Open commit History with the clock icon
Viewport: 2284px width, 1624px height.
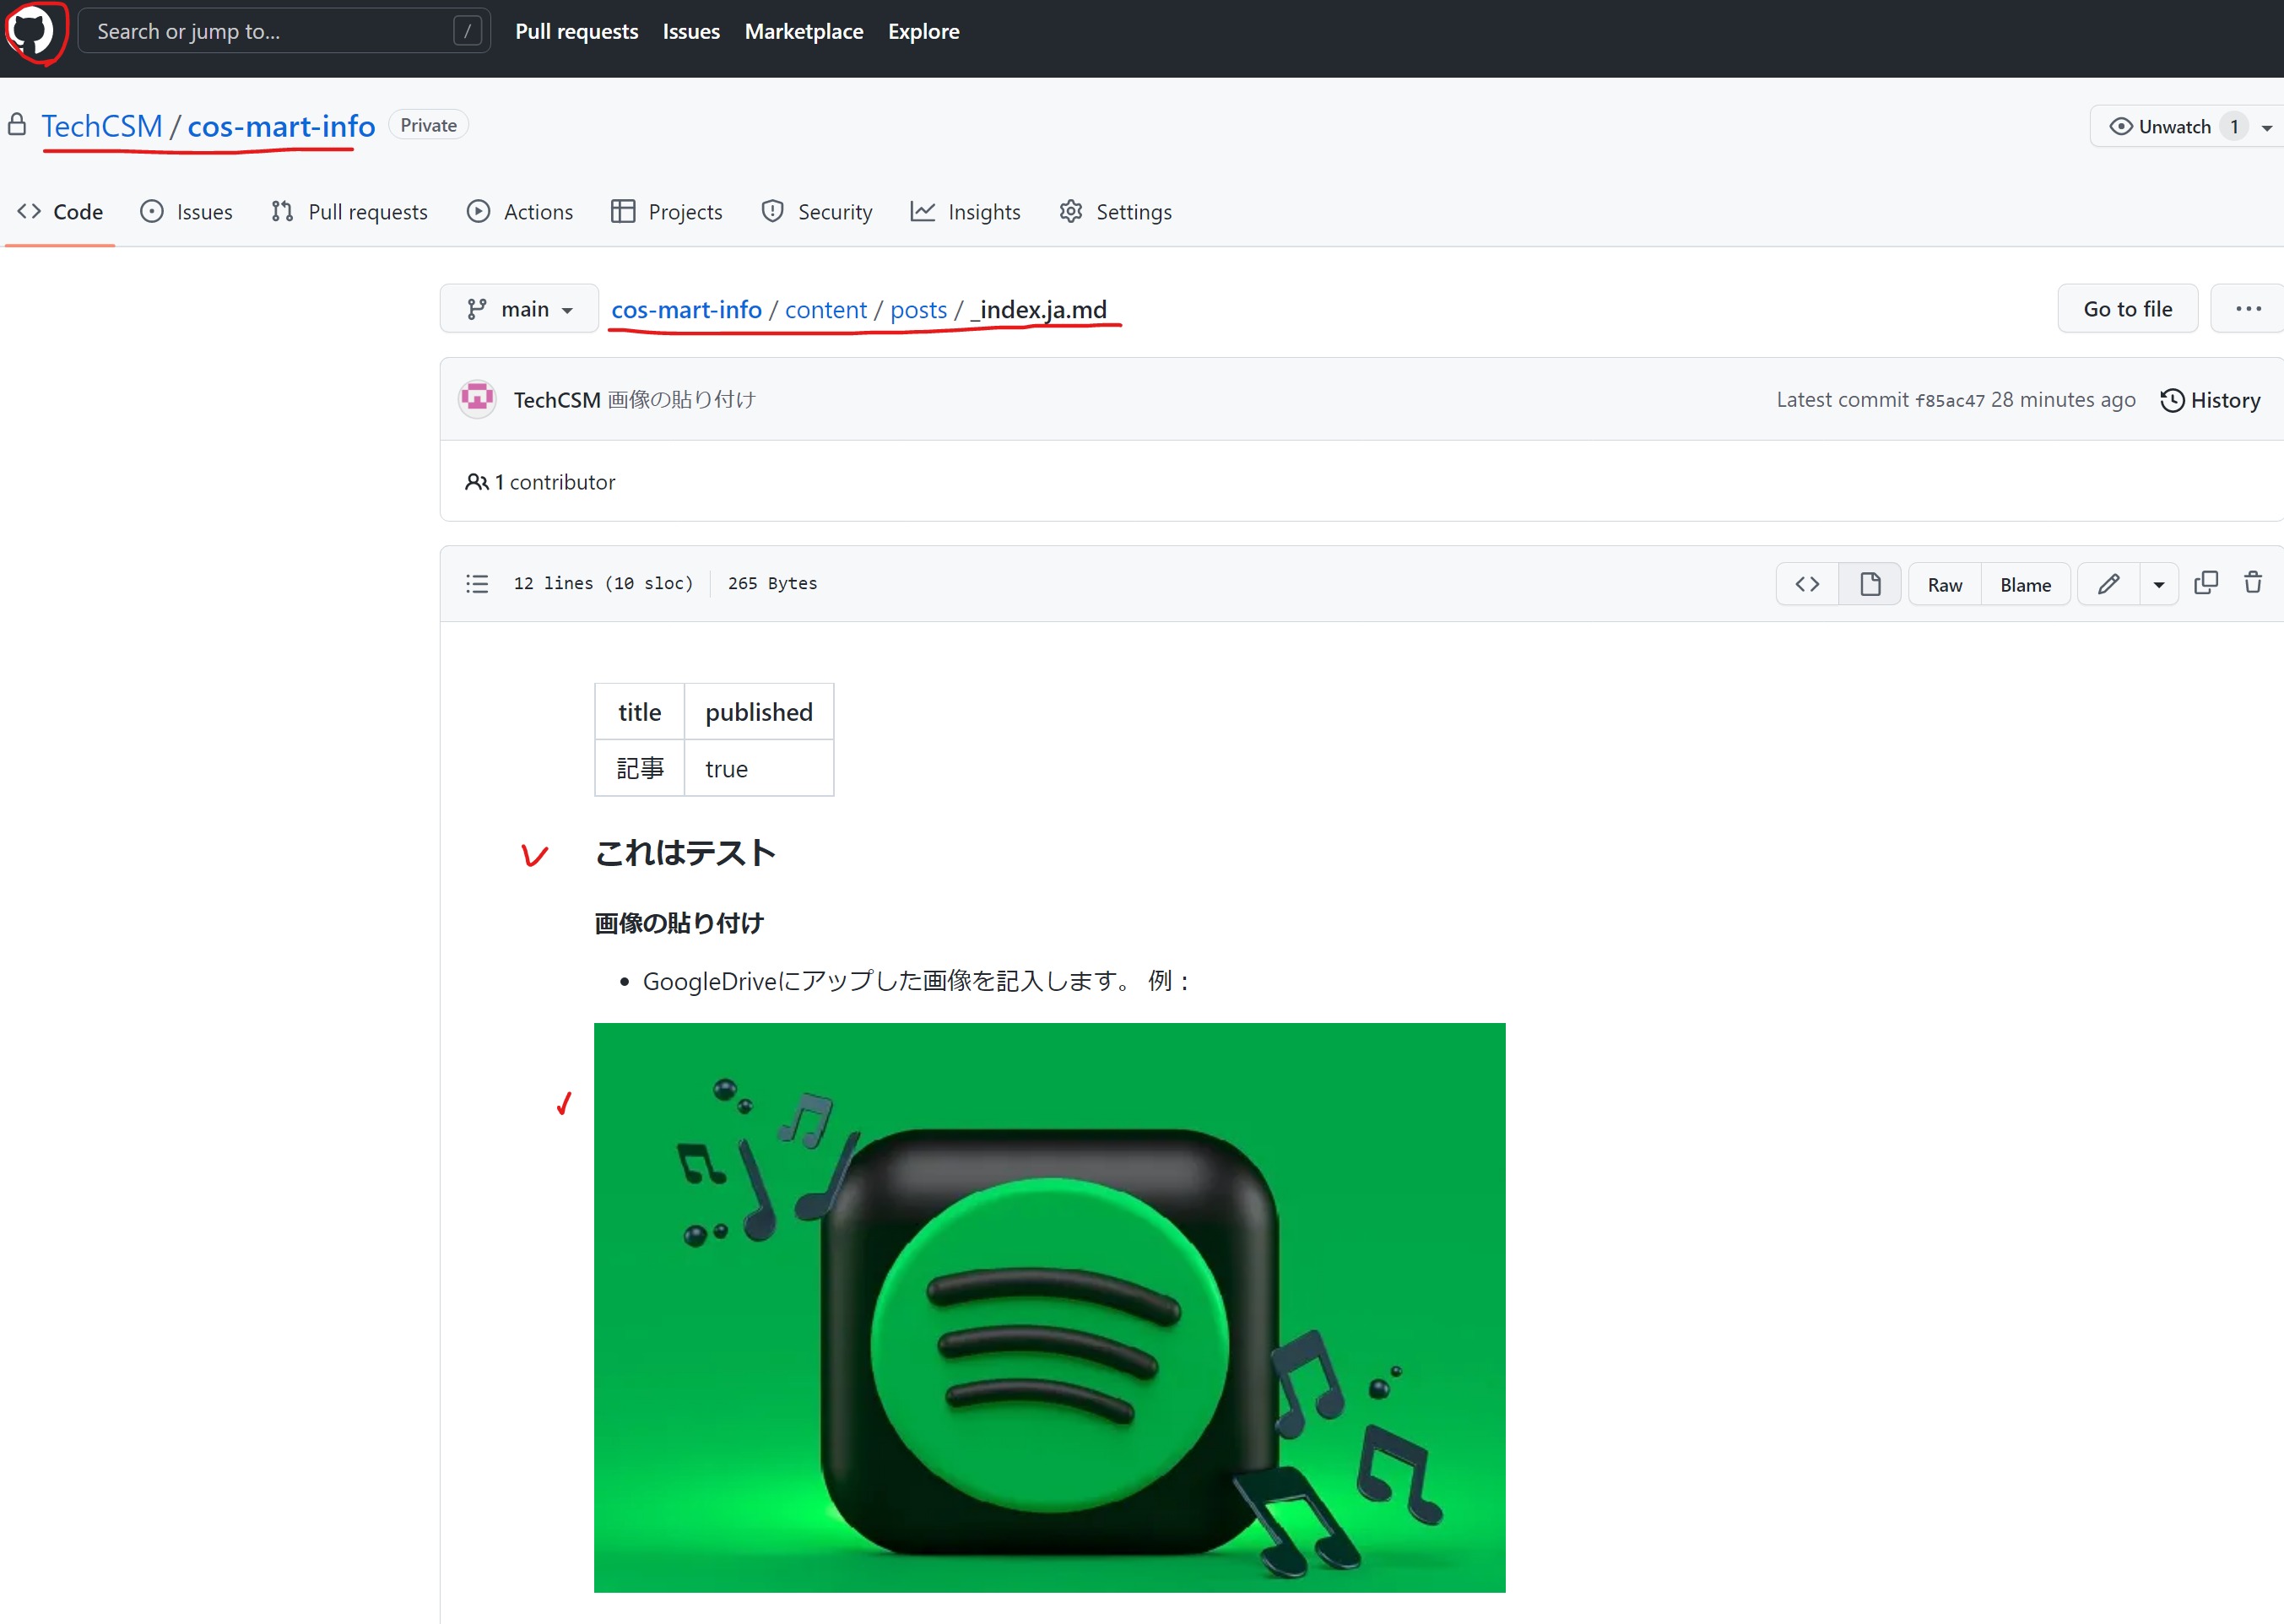click(2210, 400)
